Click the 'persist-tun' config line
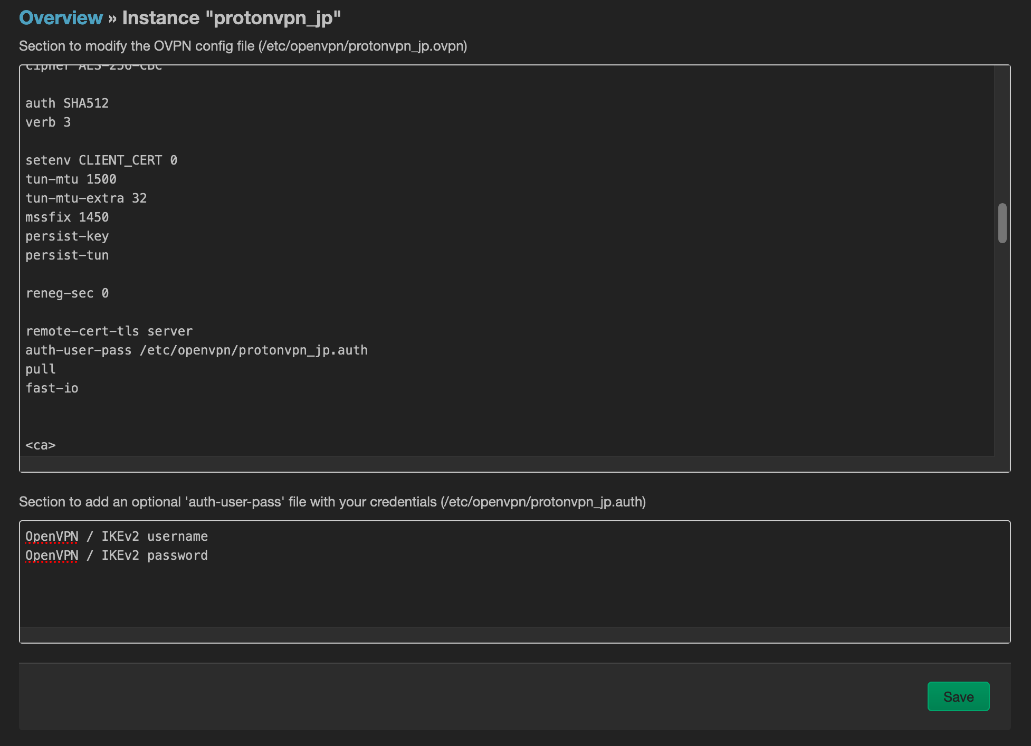 (x=67, y=255)
